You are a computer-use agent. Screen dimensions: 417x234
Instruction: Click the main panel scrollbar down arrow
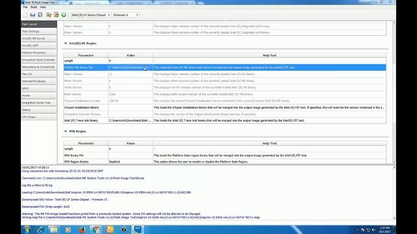tap(394, 162)
